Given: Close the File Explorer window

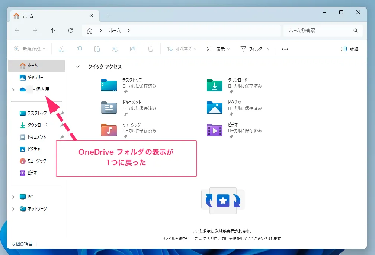Looking at the screenshot, I should pyautogui.click(x=358, y=12).
